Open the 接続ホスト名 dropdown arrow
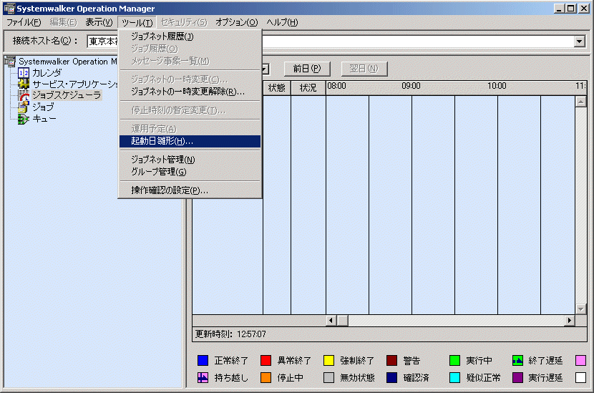594x393 pixels. pyautogui.click(x=579, y=42)
